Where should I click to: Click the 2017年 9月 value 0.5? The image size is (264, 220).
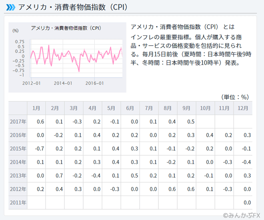point(191,122)
